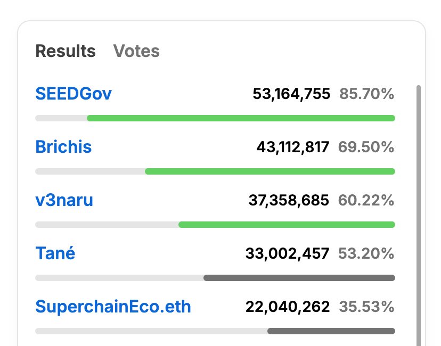Open the SuperchainEco.eth delegate link
The image size is (441, 346).
click(x=113, y=307)
